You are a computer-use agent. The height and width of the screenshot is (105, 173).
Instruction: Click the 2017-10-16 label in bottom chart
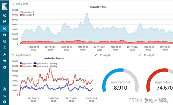point(92,100)
